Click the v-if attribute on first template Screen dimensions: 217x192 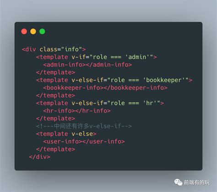pyautogui.click(x=78, y=57)
